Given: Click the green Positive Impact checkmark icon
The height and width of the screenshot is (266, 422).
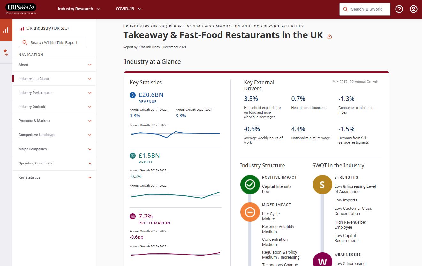Looking at the screenshot, I should pyautogui.click(x=250, y=184).
